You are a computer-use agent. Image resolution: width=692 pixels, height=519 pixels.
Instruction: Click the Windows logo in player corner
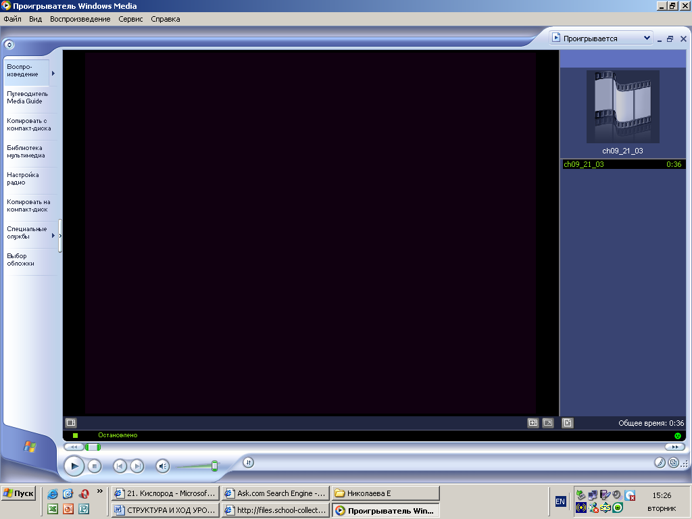[x=30, y=447]
